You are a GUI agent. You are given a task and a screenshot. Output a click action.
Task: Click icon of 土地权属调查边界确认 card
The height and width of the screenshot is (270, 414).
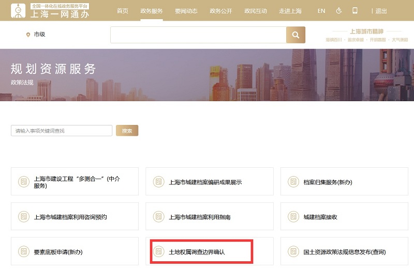(159, 251)
